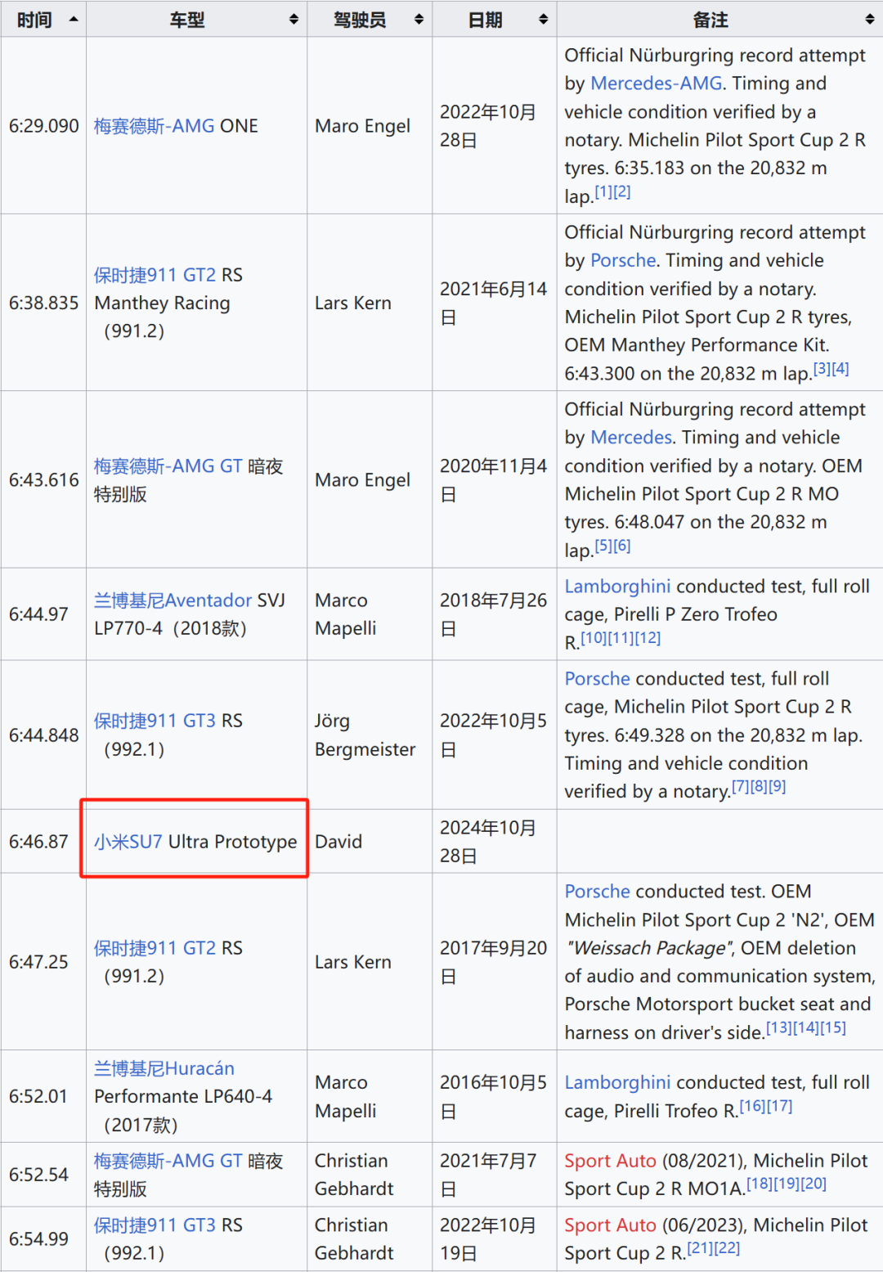This screenshot has height=1272, width=883.
Task: Sort table by 日期 column arrow
Action: [543, 19]
